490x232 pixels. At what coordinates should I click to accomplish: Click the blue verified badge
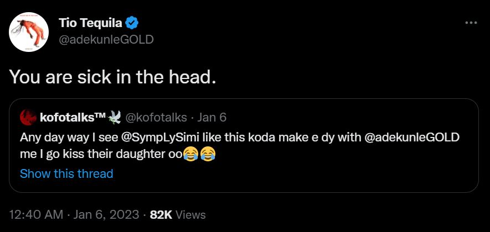click(132, 23)
